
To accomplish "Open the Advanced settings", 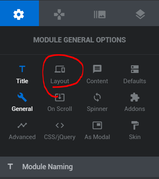I will click(x=22, y=131).
